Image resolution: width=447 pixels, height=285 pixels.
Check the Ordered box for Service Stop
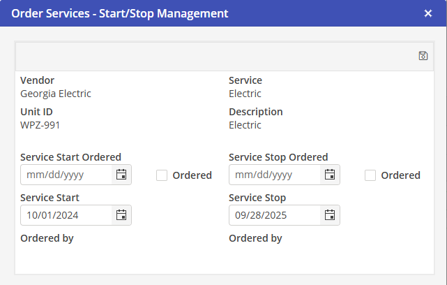click(370, 175)
